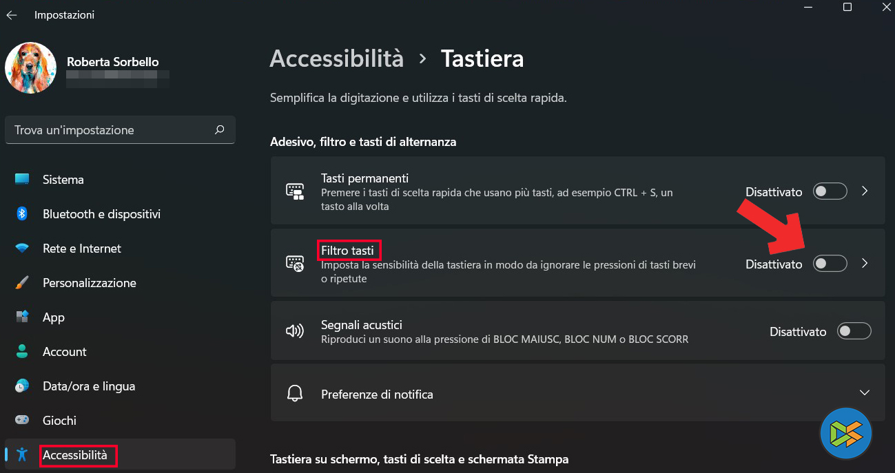Toggle Segnali acustici on
This screenshot has width=895, height=473.
pos(854,331)
